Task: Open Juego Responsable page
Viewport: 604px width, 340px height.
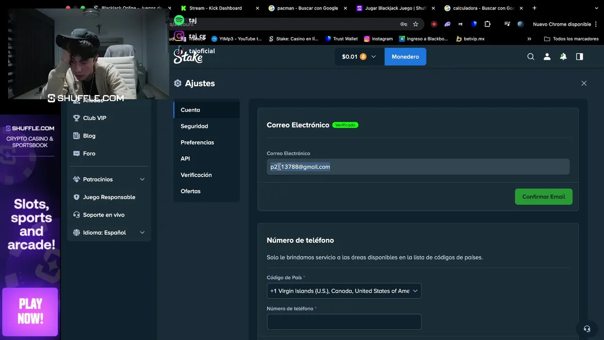Action: (109, 197)
